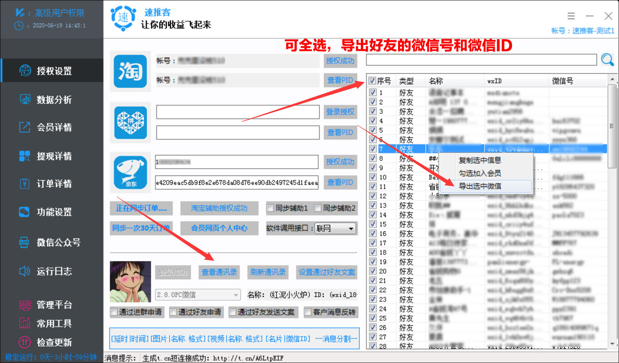Click the WeChat avatar thumbnail

pyautogui.click(x=130, y=282)
